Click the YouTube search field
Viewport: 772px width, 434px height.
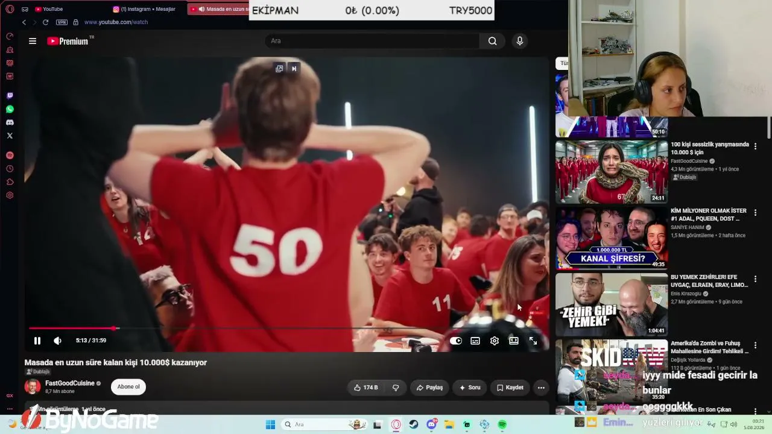[x=372, y=41]
